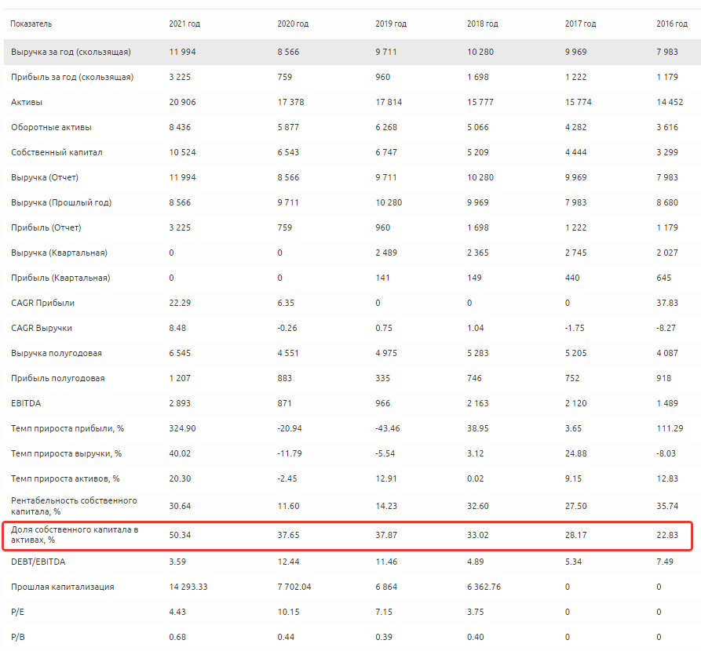Click the CAGR Прибыли row label
This screenshot has height=651, width=701.
click(43, 303)
